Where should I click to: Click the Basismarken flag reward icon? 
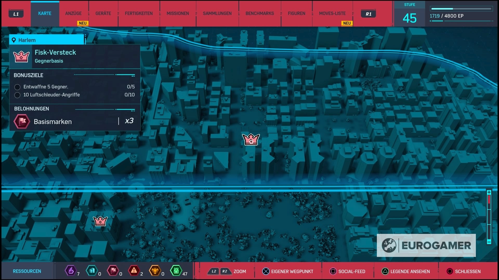[x=22, y=121]
